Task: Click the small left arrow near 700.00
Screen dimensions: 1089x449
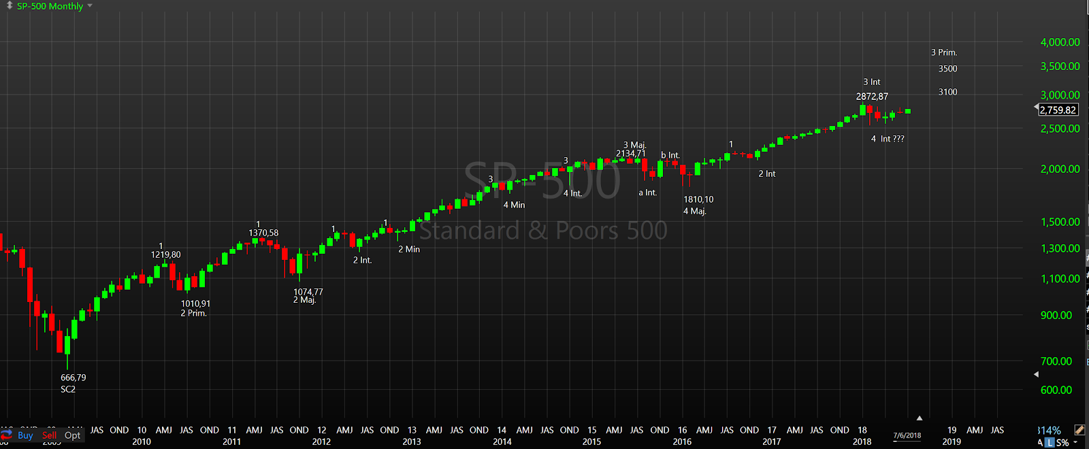Action: (1037, 374)
